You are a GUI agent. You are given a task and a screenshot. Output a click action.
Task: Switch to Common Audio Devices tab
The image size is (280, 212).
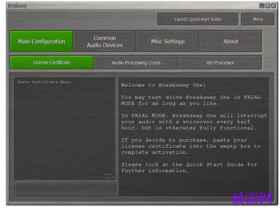pos(105,41)
